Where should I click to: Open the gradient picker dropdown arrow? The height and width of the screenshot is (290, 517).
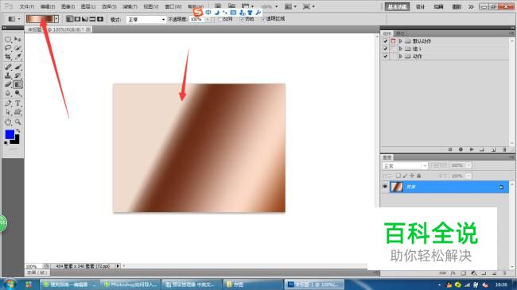[x=56, y=19]
